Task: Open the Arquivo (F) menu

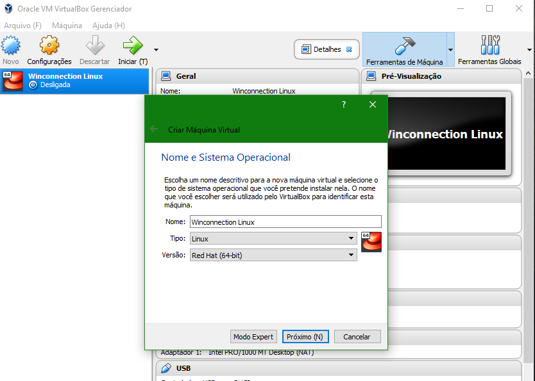Action: pyautogui.click(x=23, y=26)
